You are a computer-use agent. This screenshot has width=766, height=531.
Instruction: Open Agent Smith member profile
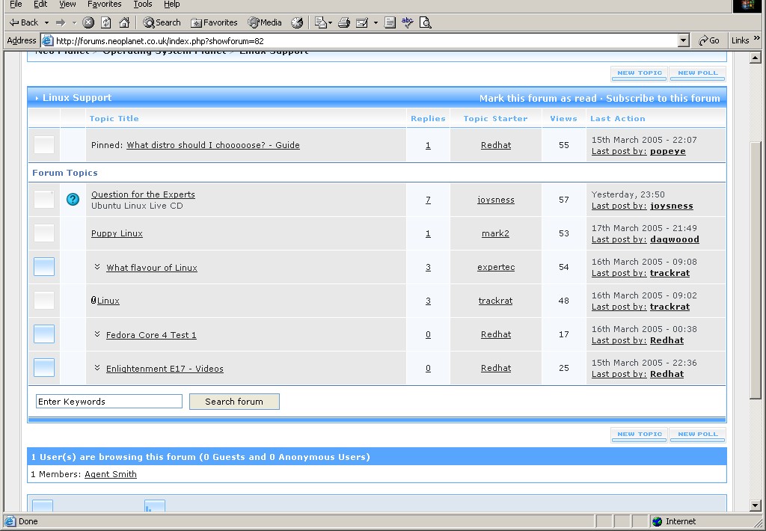111,474
